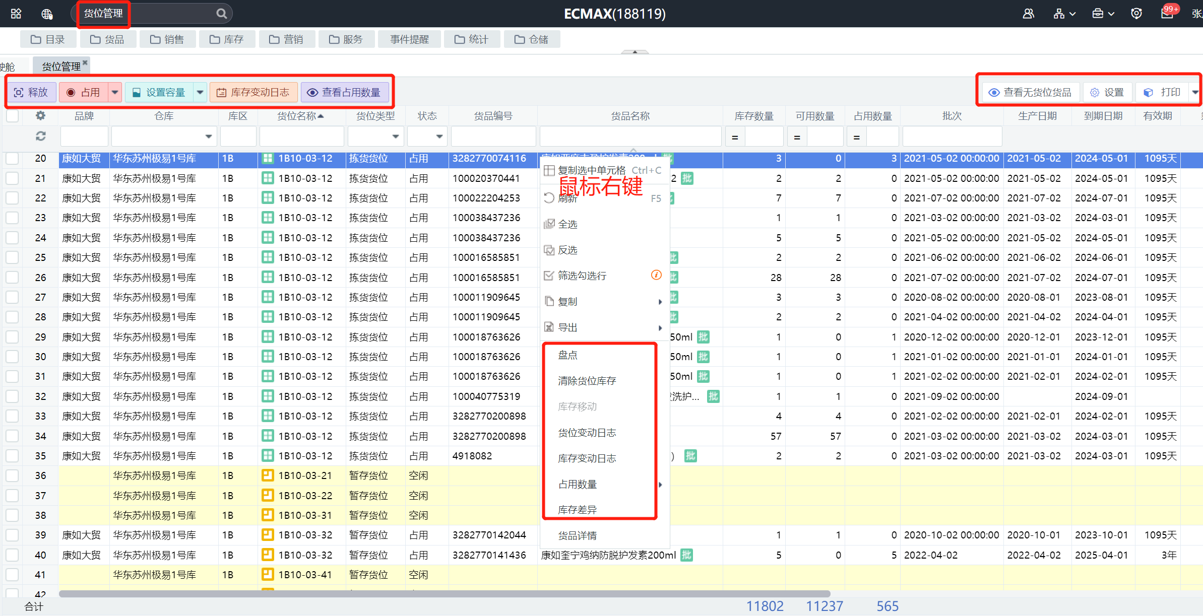
Task: Click the 释放 button
Action: pyautogui.click(x=31, y=92)
